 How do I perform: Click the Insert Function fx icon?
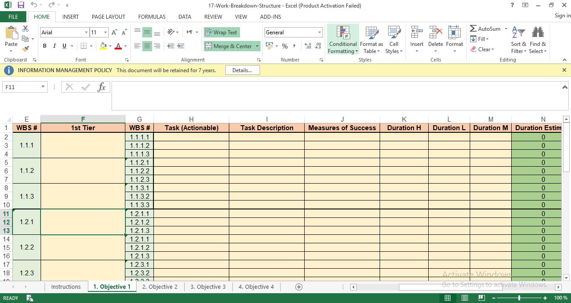[x=102, y=87]
